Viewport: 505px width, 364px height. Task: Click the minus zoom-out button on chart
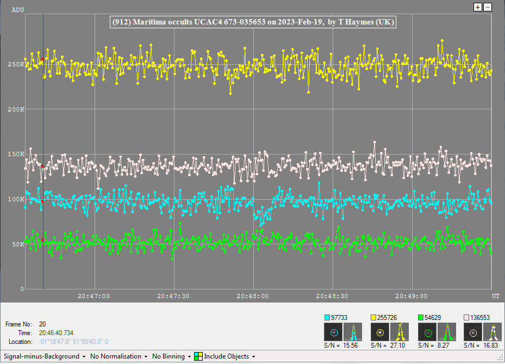click(488, 7)
